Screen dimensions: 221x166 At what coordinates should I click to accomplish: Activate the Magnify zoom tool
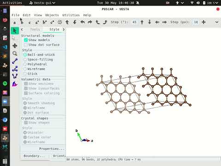[x=15, y=53]
